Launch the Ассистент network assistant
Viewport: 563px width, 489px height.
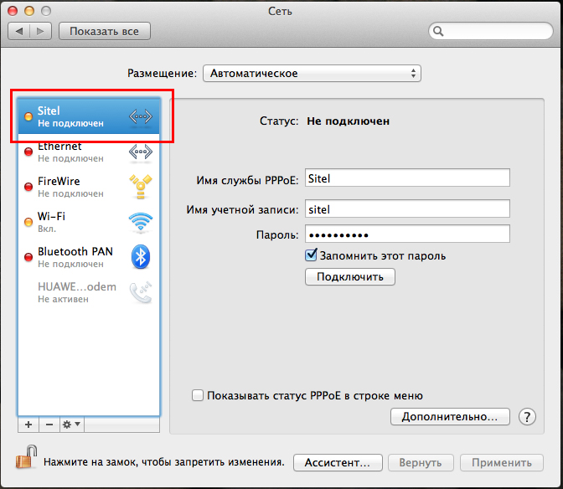click(x=337, y=462)
